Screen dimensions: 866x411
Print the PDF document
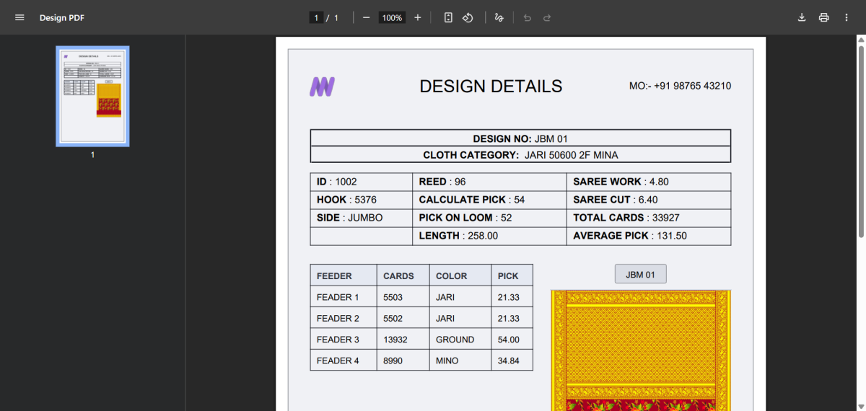pos(824,17)
